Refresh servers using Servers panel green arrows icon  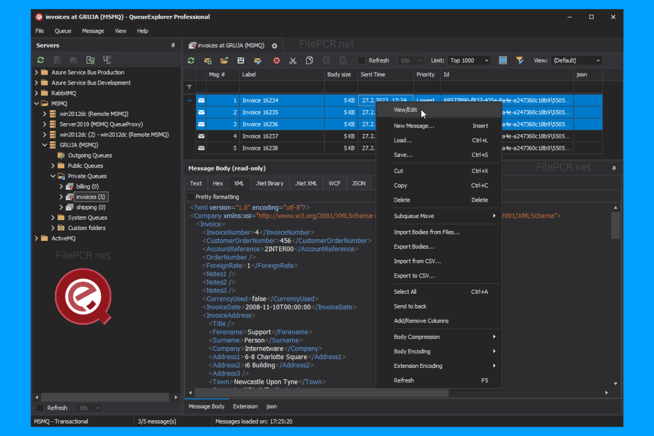[x=40, y=59]
